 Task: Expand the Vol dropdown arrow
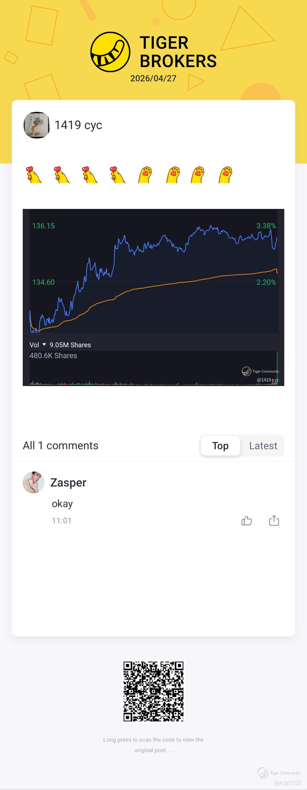coord(44,344)
